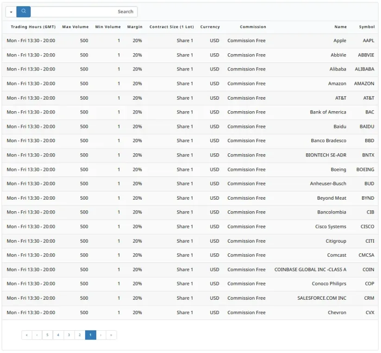
Task: Go to pagination page 3
Action: [69, 335]
